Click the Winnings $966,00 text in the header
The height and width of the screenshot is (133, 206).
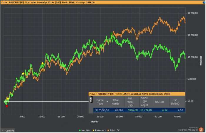point(85,2)
